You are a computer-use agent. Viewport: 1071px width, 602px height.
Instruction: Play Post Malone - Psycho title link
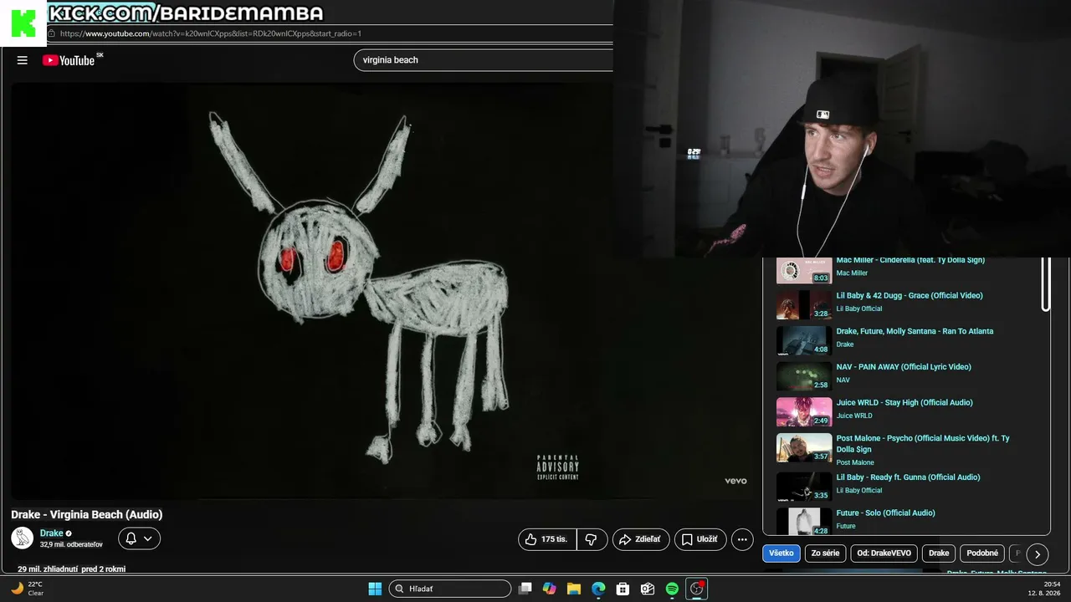[x=923, y=443]
